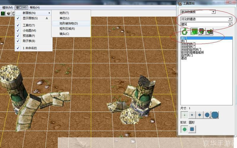Click the green circular arrow icon in the tool panel
The width and height of the screenshot is (237, 148).
[x=185, y=32]
